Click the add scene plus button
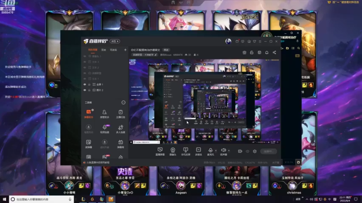The width and height of the screenshot is (362, 203). (x=125, y=50)
